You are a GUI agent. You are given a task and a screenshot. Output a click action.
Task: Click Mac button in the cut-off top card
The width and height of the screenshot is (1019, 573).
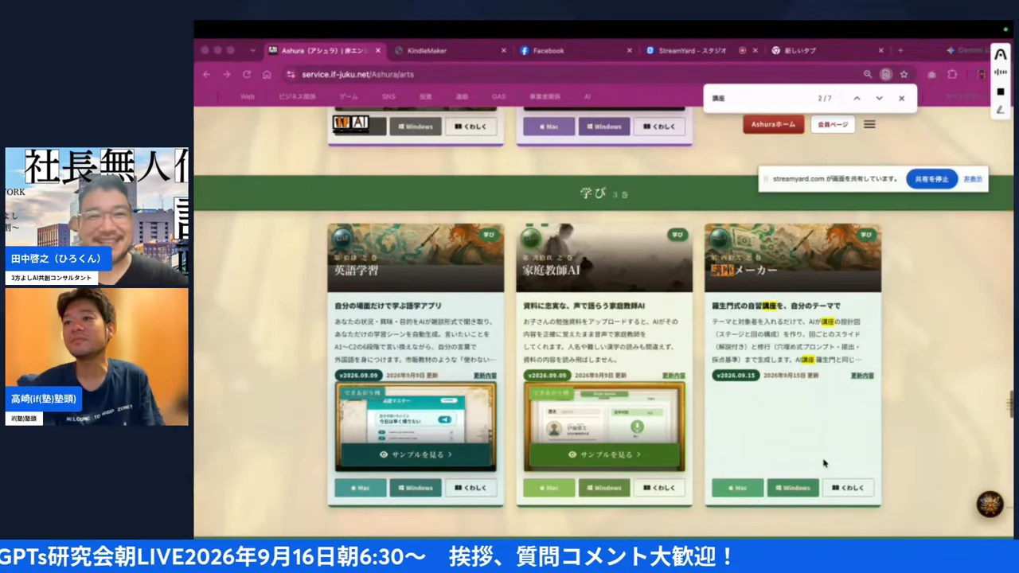tap(549, 127)
